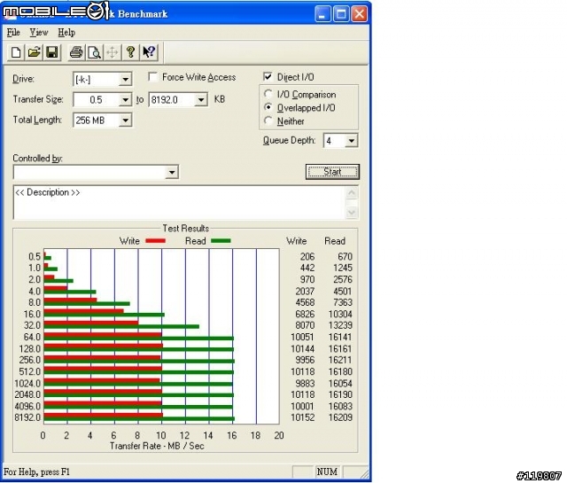Click the 1024.0 transfer size row label
Screen dimensions: 567x483
point(27,383)
